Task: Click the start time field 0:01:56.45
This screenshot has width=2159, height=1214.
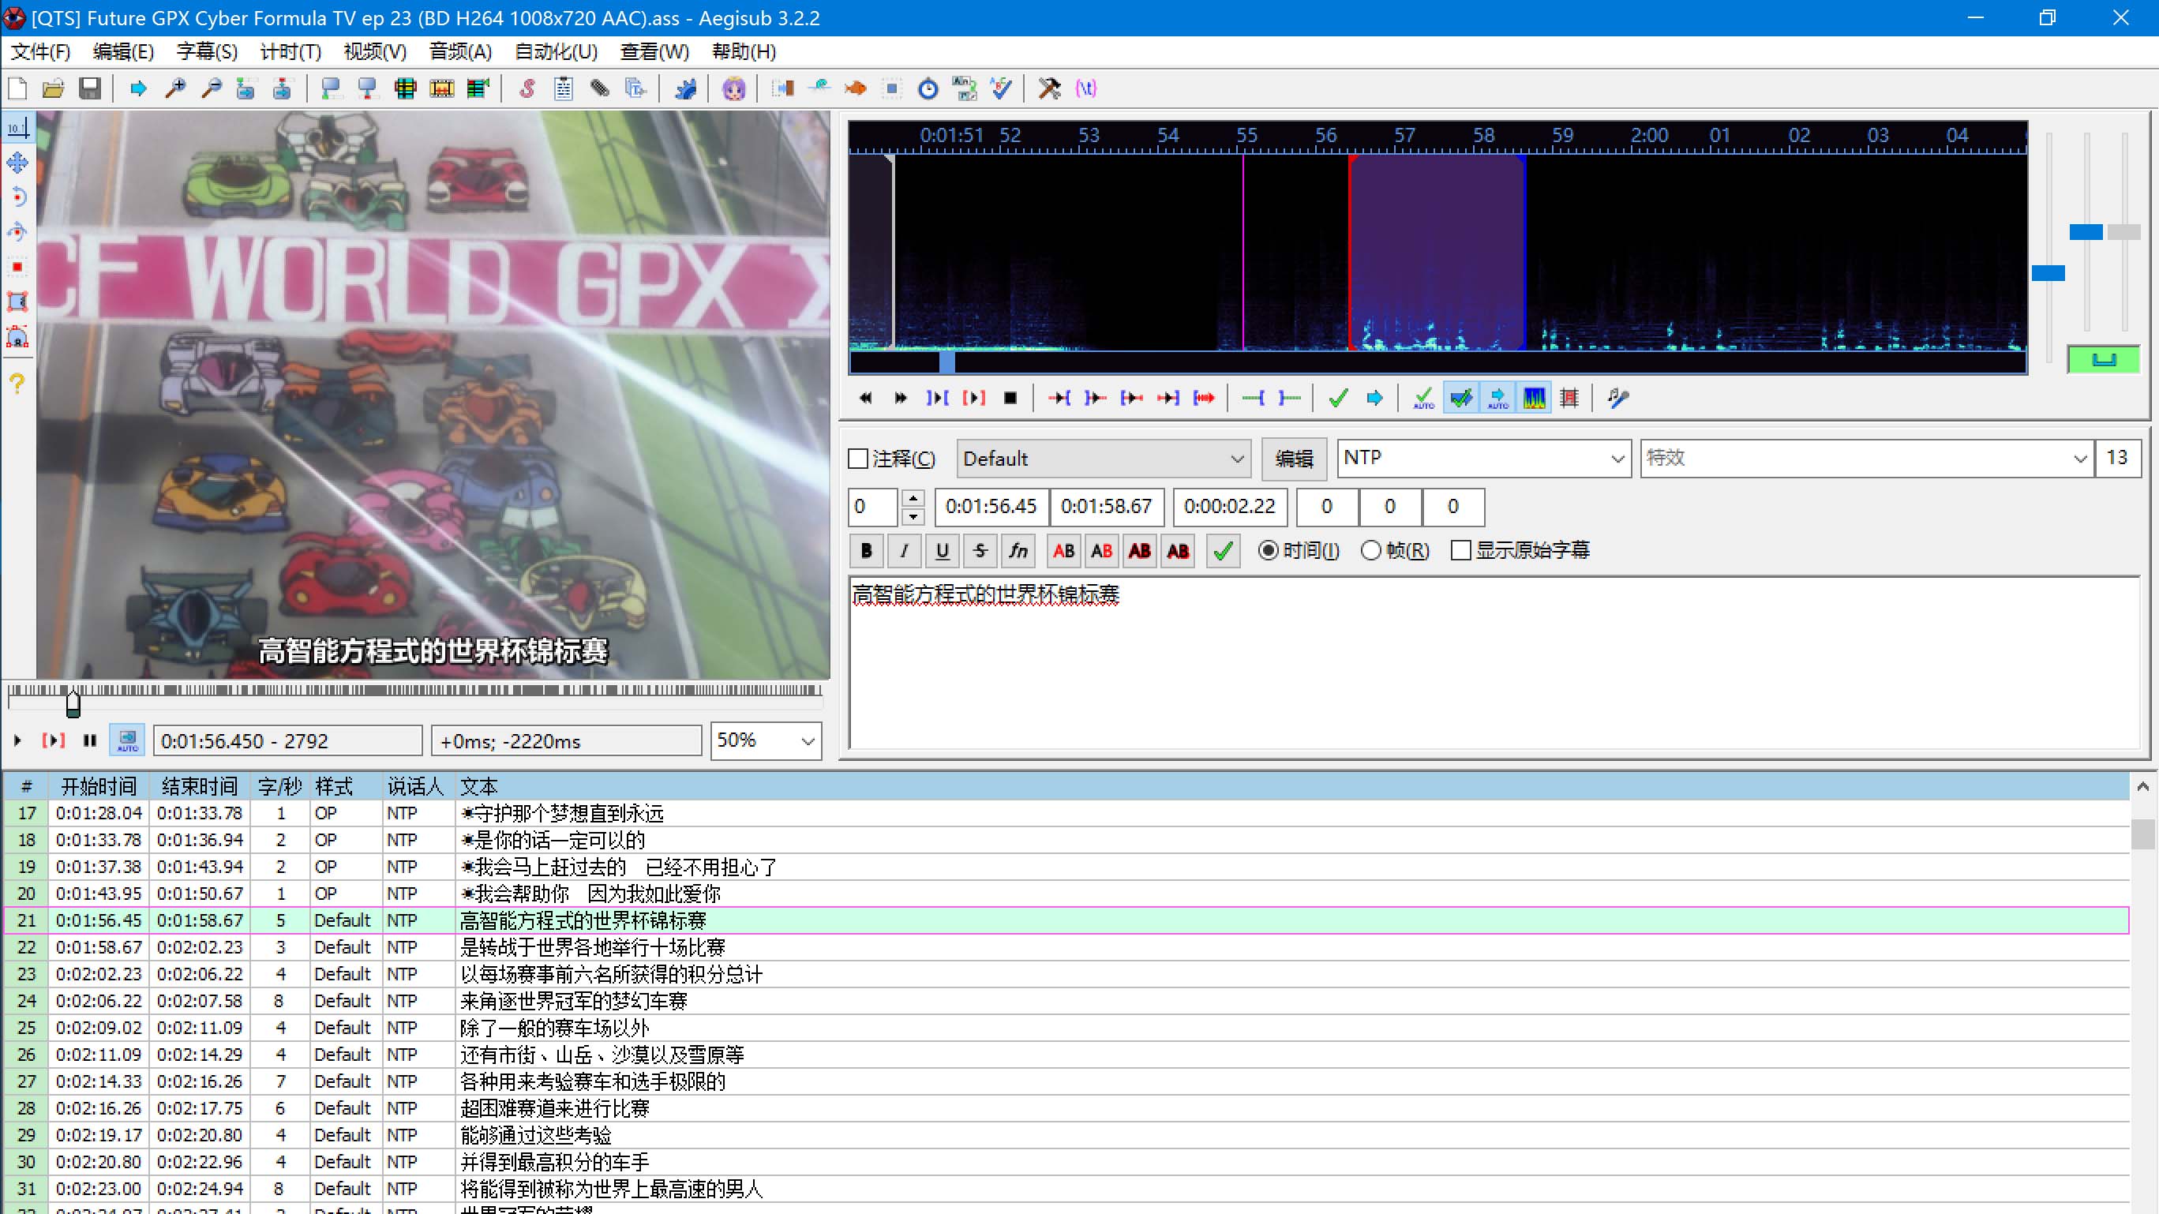Action: tap(991, 506)
